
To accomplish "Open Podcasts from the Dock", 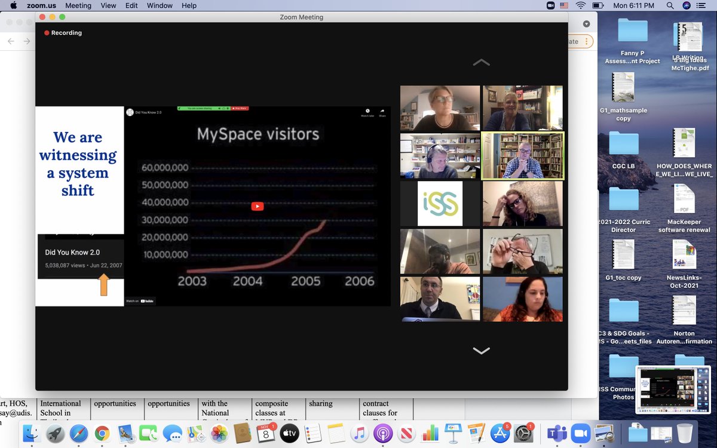I will tap(383, 432).
